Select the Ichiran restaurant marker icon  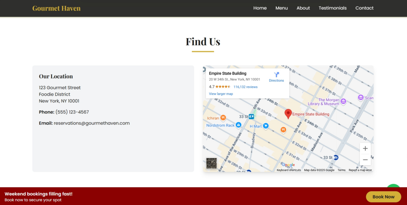point(223,118)
